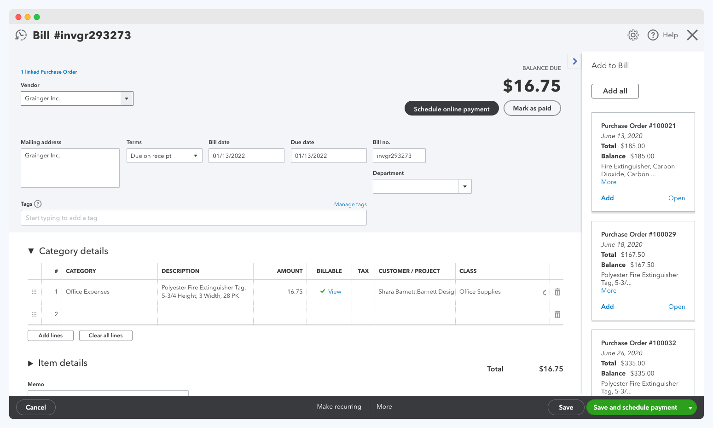The width and height of the screenshot is (713, 428).
Task: Click the Schedule online payment button
Action: (x=451, y=109)
